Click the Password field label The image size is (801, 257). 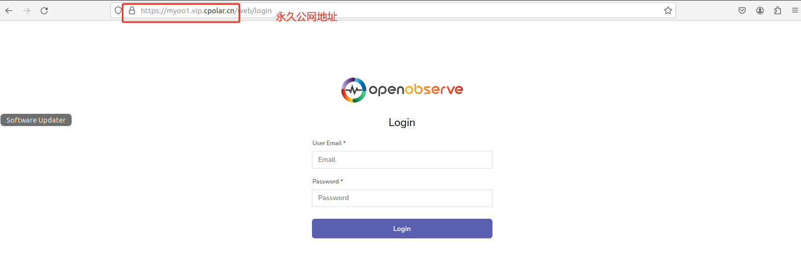(328, 181)
